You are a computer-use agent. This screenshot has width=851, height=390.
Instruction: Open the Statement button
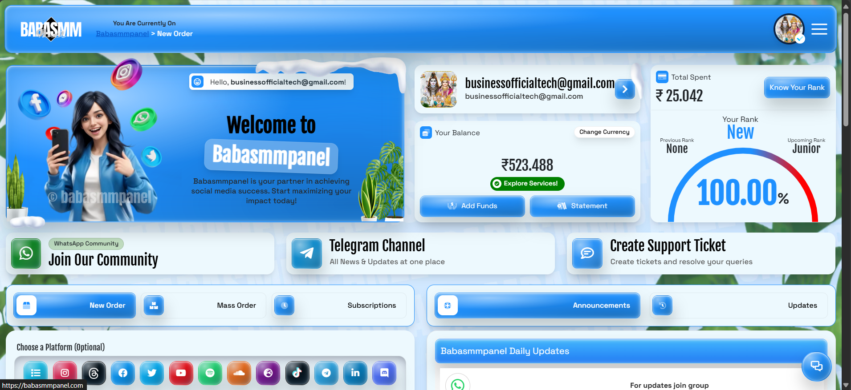click(x=582, y=206)
